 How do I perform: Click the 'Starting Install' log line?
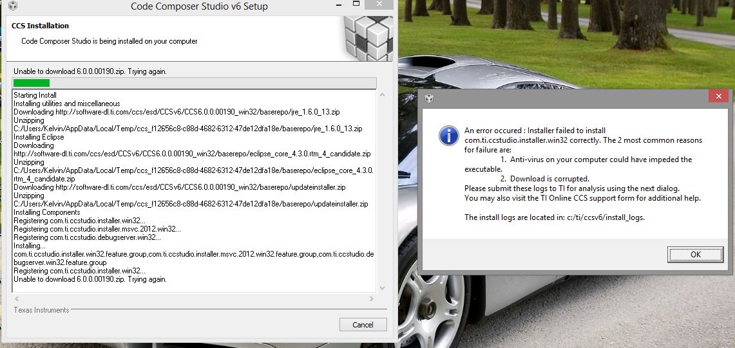click(x=35, y=95)
